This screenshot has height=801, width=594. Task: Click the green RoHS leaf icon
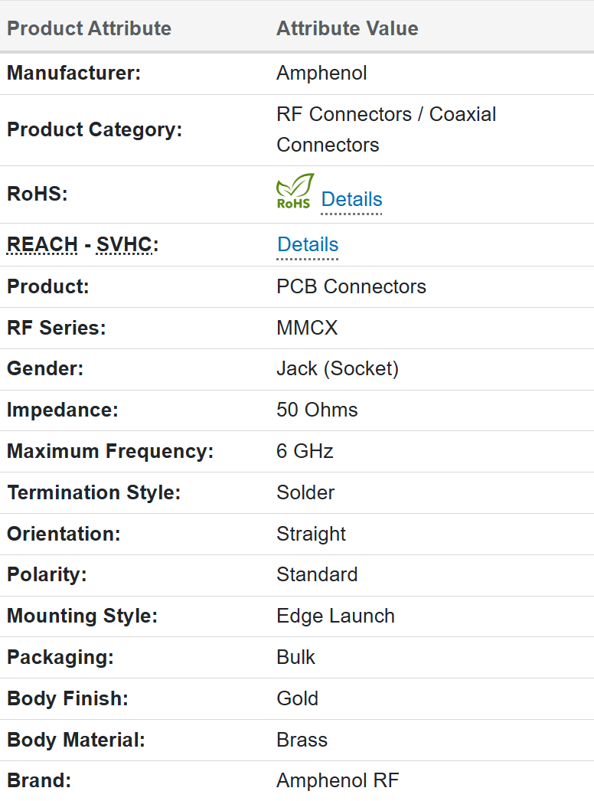point(295,191)
